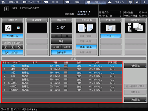
Task: Click the booklet preview icon
Action: pyautogui.click(x=111, y=28)
